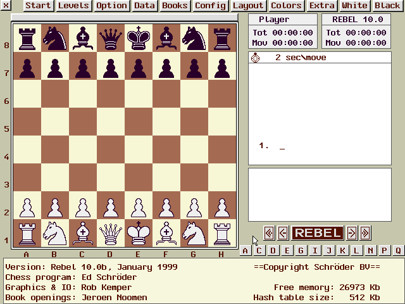Open the Config menu
The width and height of the screenshot is (405, 304).
(210, 6)
